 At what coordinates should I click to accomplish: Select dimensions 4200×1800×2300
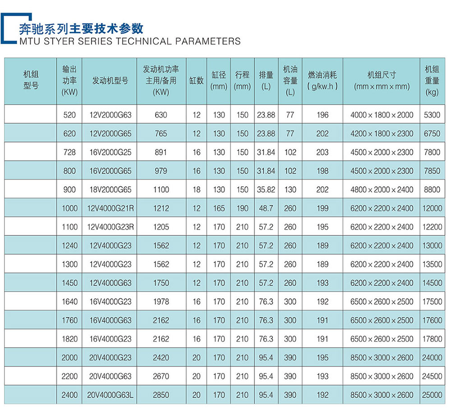point(382,133)
